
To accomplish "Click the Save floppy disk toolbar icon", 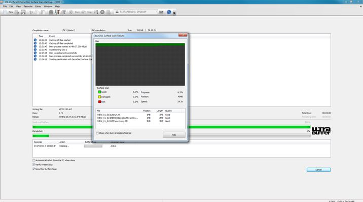I will 23,12.
